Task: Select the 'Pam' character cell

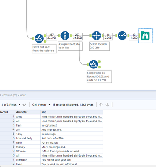Action: tap(28, 125)
